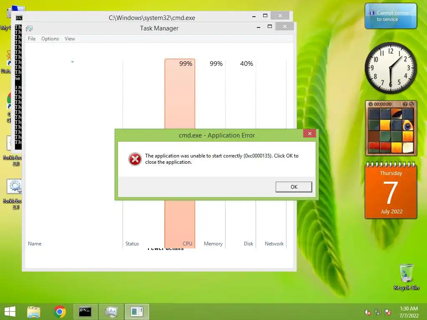Click the calendar gadget showing Thursday 7
427x320 pixels.
click(391, 190)
